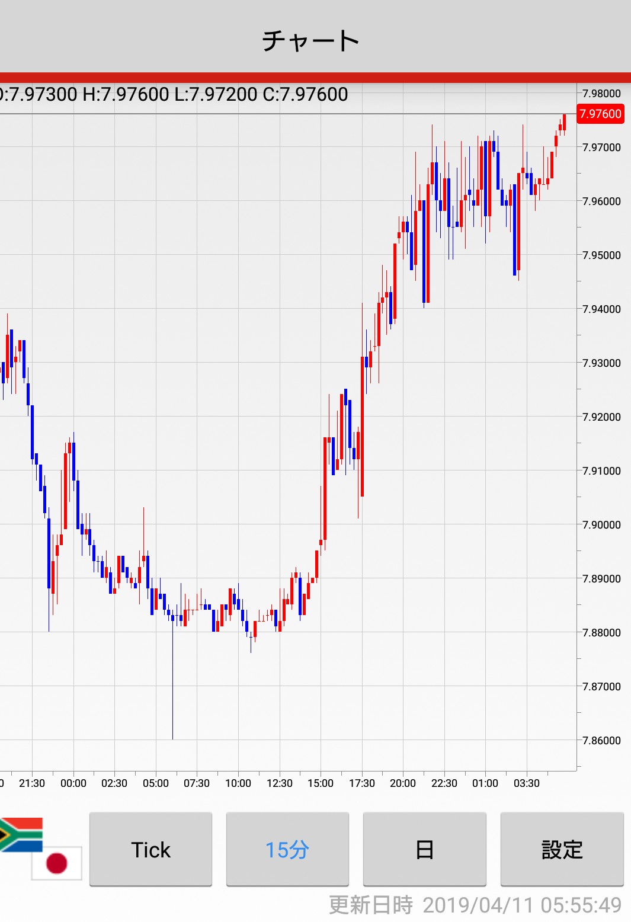Image resolution: width=631 pixels, height=922 pixels.
Task: Select the 15:00 time axis label
Action: [321, 783]
